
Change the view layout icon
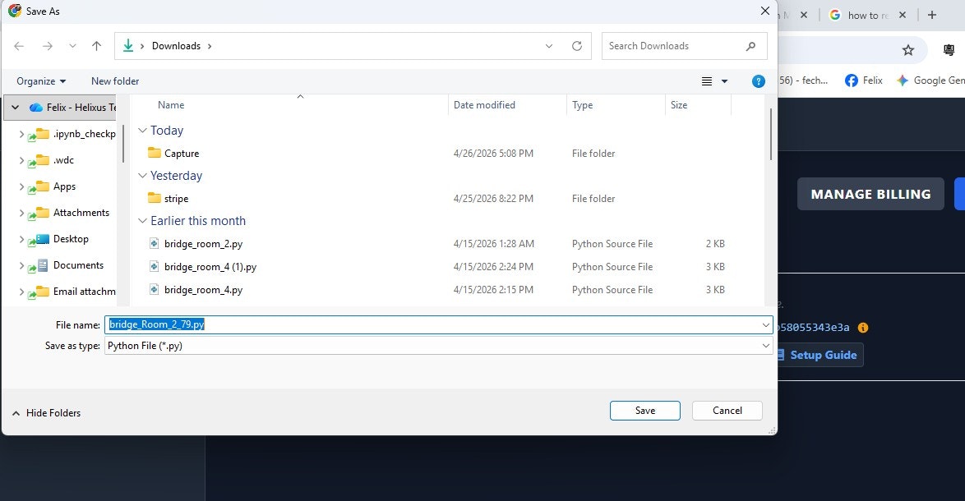click(x=707, y=81)
